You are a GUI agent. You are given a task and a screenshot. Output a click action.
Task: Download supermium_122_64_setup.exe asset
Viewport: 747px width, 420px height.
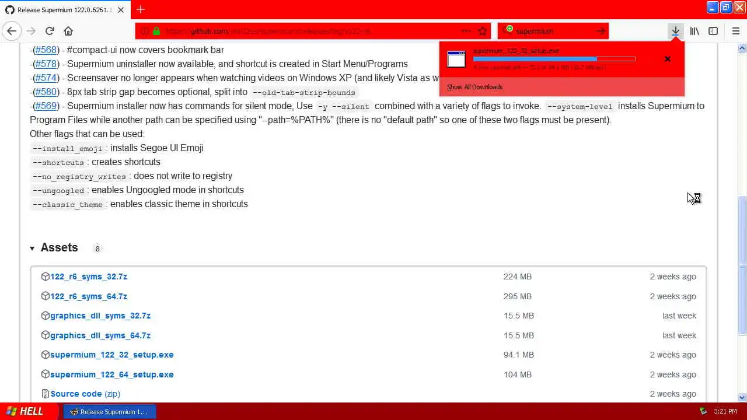click(112, 374)
